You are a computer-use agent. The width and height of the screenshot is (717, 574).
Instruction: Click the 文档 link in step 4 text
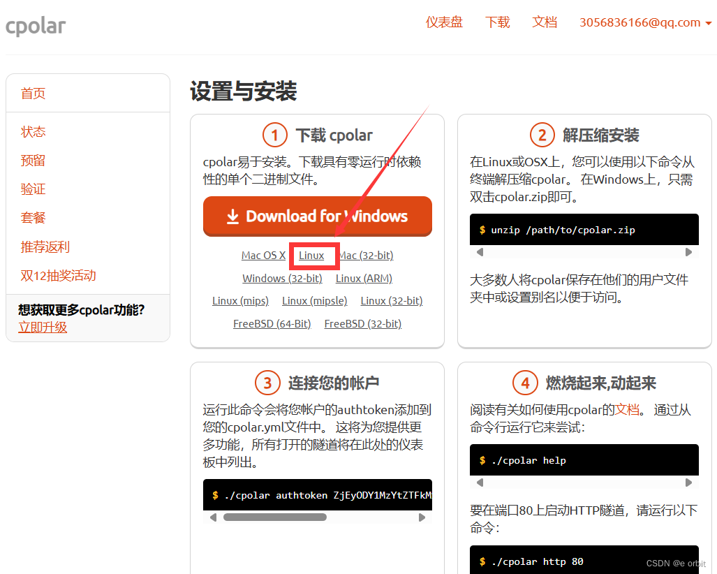(x=627, y=409)
